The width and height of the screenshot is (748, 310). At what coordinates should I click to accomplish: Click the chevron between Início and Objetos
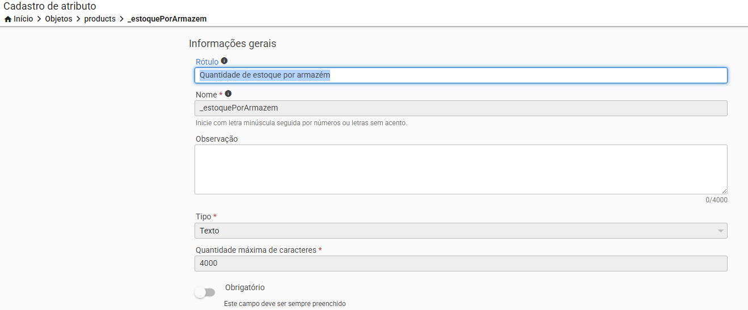[39, 19]
